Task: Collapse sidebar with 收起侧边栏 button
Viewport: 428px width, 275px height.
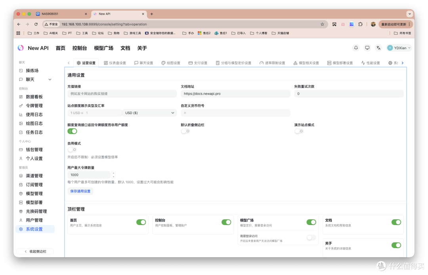Action: [35, 252]
